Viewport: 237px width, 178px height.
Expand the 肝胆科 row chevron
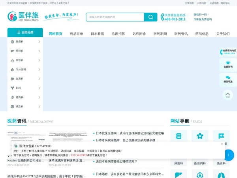coord(39,51)
